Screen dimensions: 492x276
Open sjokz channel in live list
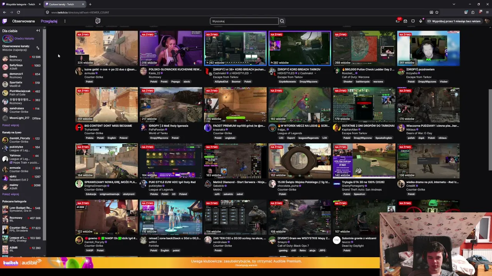click(x=22, y=178)
